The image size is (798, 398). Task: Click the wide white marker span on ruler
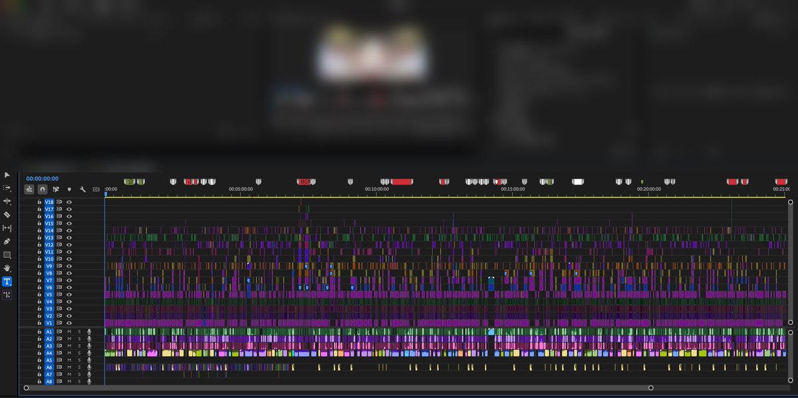coord(578,181)
